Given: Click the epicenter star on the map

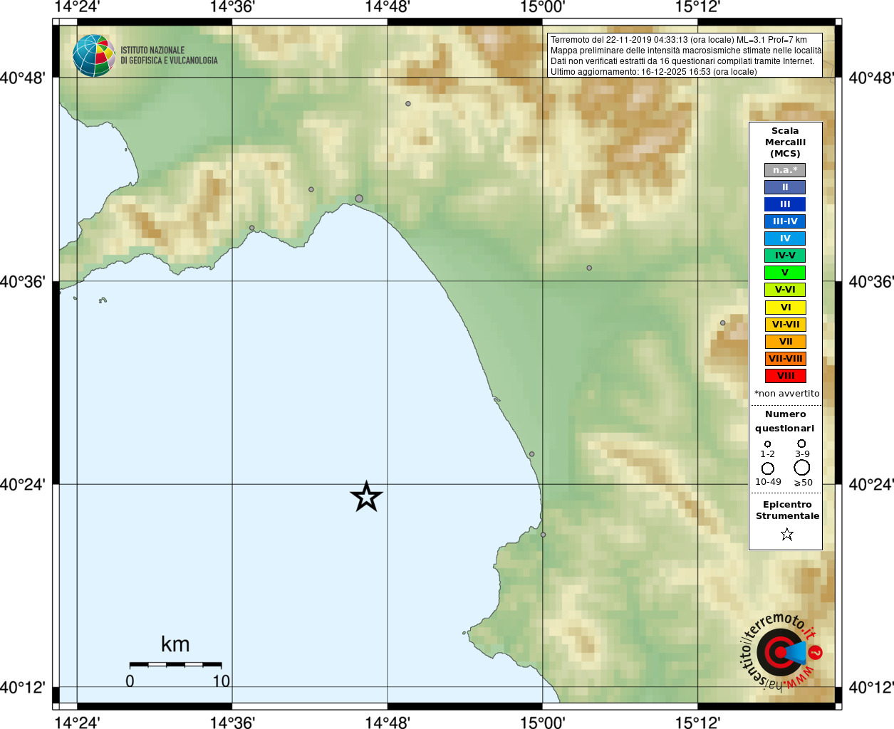Looking at the screenshot, I should pyautogui.click(x=366, y=496).
